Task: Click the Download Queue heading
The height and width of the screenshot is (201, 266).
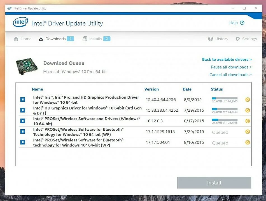Action: 64,63
